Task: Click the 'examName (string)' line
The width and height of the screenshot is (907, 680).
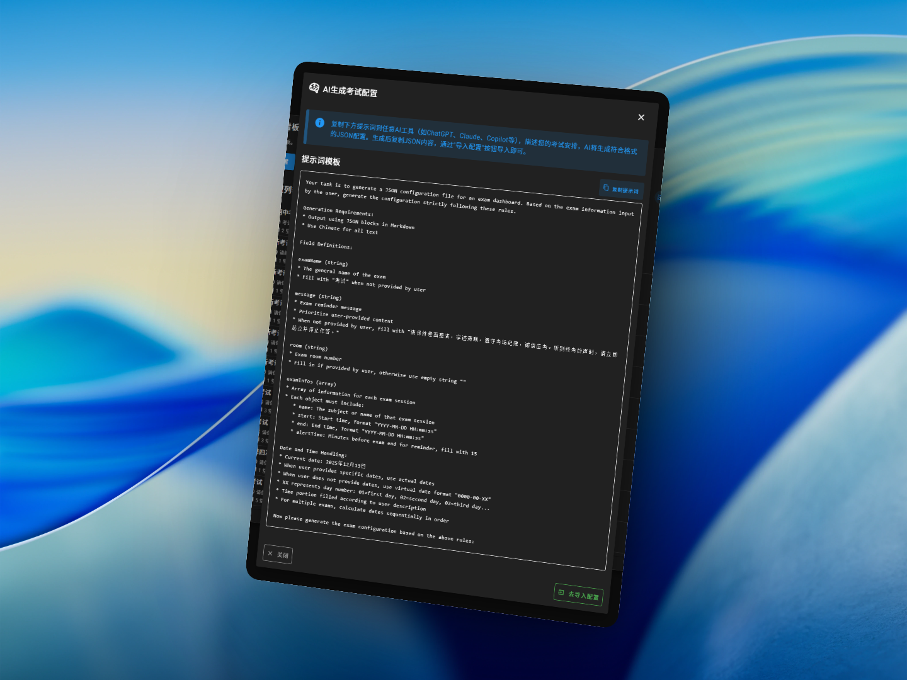Action: click(322, 261)
